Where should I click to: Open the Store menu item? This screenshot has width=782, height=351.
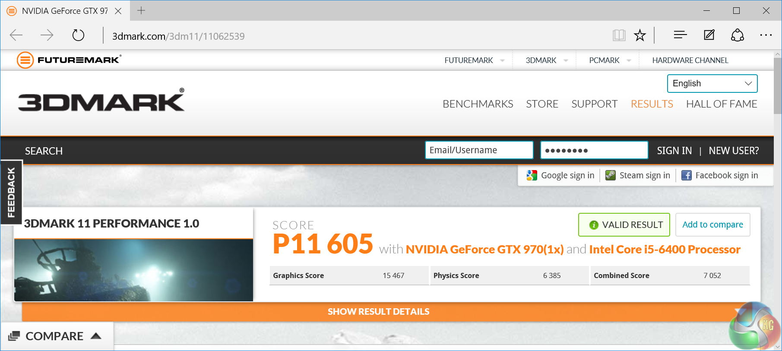click(542, 104)
